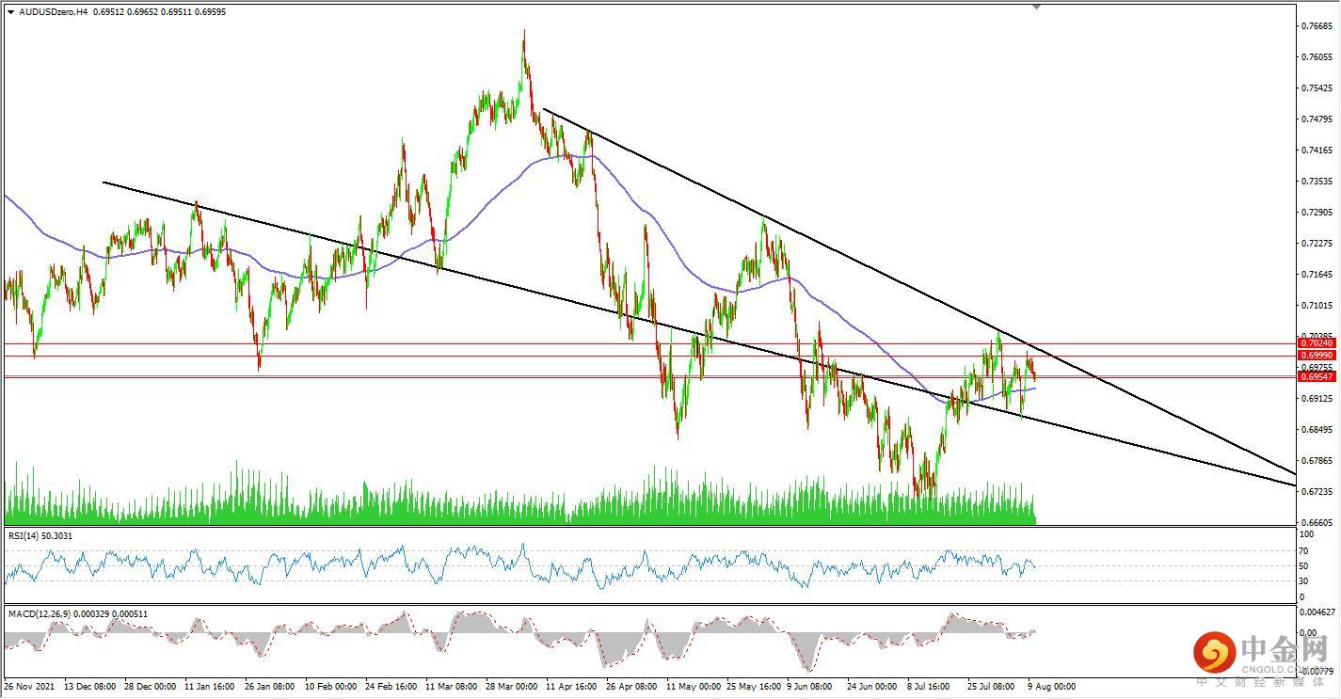
Task: Click the 25 May 16:00 time label
Action: pyautogui.click(x=754, y=687)
